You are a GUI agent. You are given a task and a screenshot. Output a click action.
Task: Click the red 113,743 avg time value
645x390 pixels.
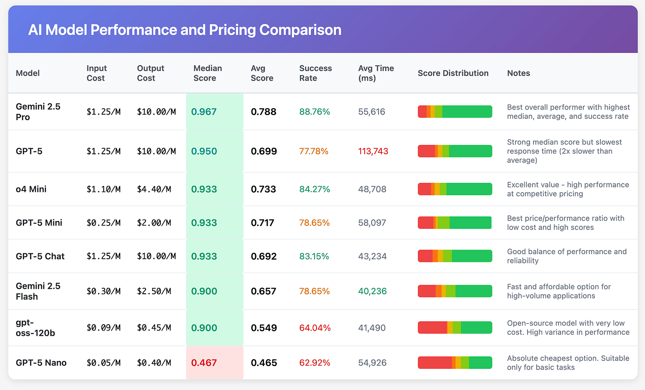point(373,151)
